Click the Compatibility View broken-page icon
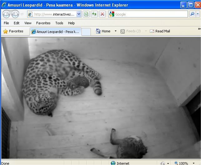 pos(86,14)
